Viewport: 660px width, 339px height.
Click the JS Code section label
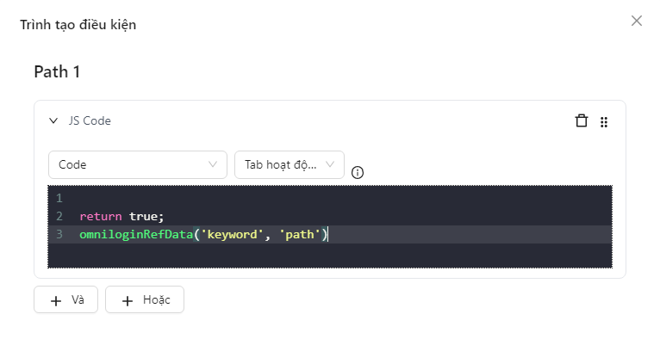90,121
